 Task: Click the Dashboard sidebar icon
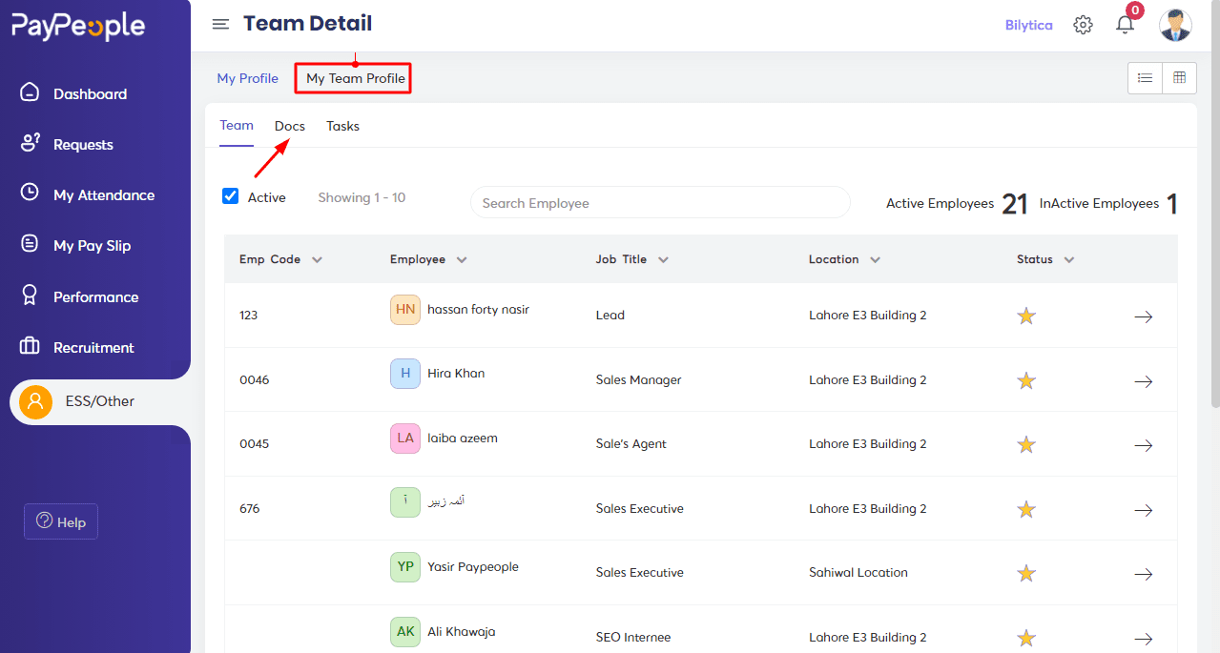pos(31,92)
